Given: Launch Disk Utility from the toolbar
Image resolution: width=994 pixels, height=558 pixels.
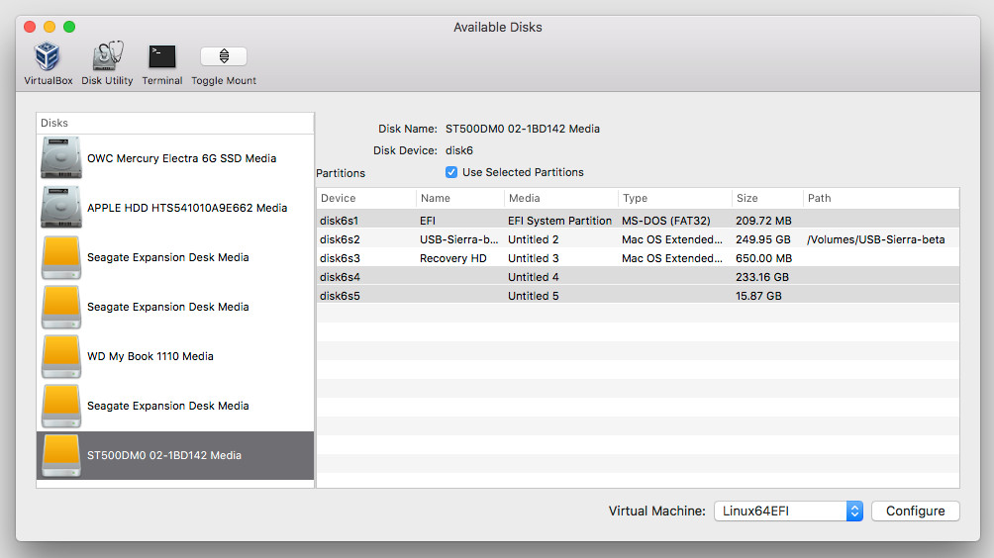Looking at the screenshot, I should (107, 62).
